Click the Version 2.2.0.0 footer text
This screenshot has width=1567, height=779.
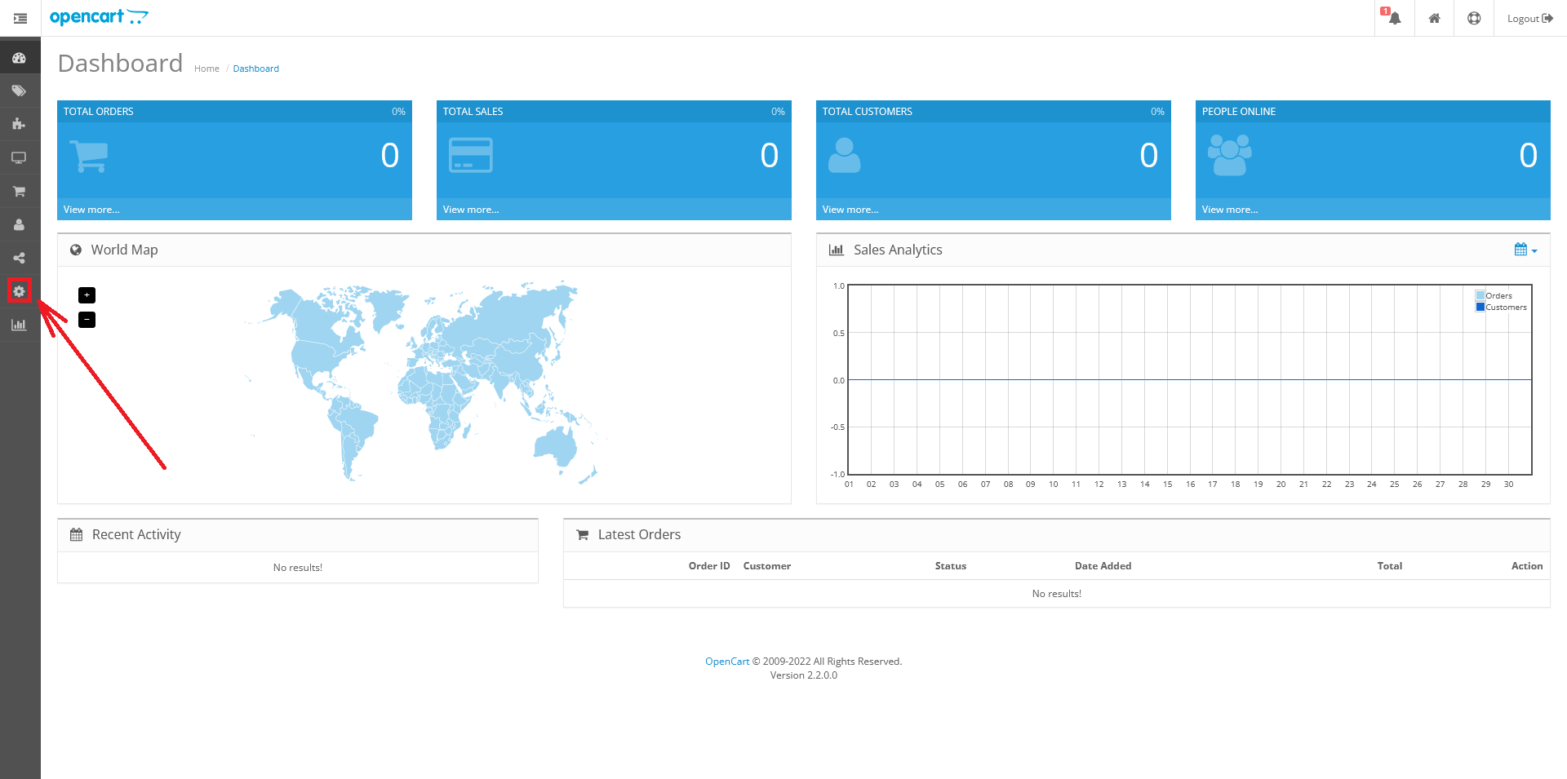point(804,675)
